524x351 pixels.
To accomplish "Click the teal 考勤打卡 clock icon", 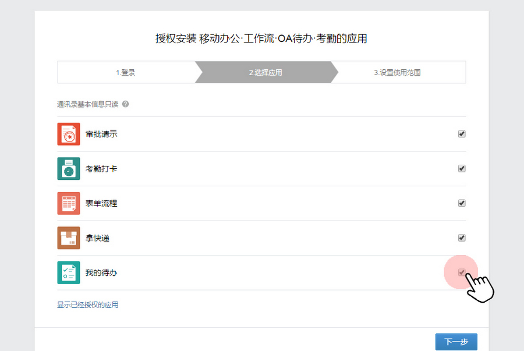I will (x=69, y=169).
